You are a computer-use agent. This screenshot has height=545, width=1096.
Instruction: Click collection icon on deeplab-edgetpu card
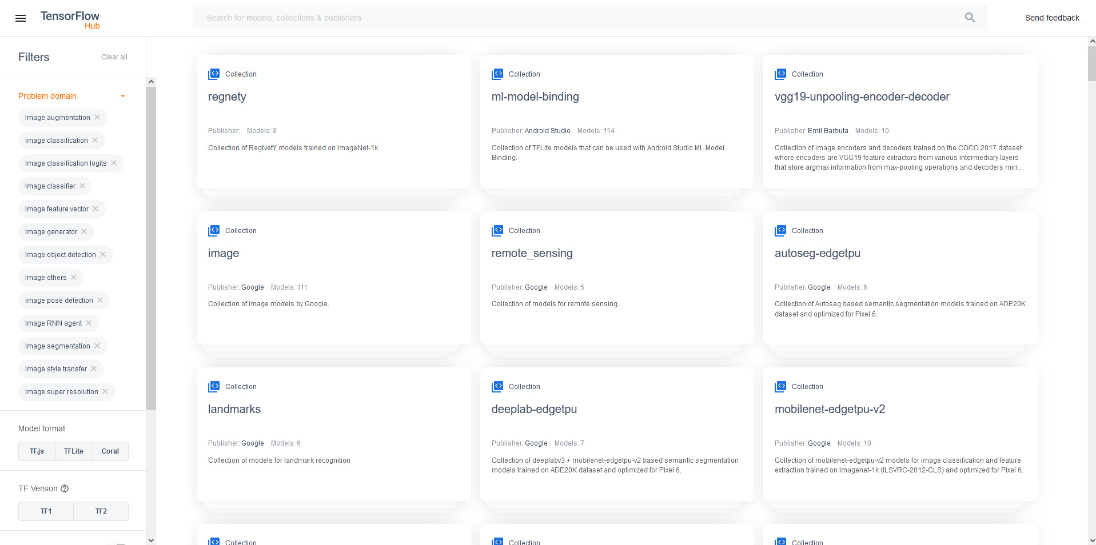tap(497, 387)
